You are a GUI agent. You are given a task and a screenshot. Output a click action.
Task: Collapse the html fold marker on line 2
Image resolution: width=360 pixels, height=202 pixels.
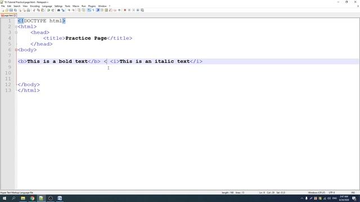[16, 26]
